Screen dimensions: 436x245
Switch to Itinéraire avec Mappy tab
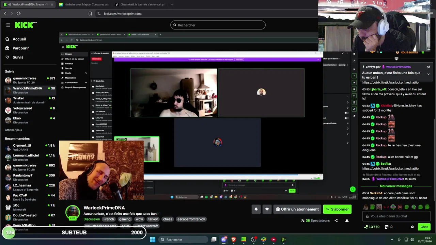pyautogui.click(x=84, y=4)
